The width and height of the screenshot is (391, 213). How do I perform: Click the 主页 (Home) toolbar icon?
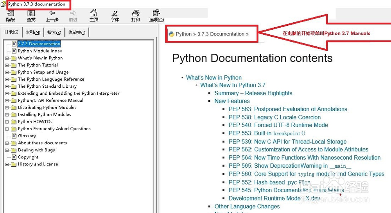click(x=94, y=16)
